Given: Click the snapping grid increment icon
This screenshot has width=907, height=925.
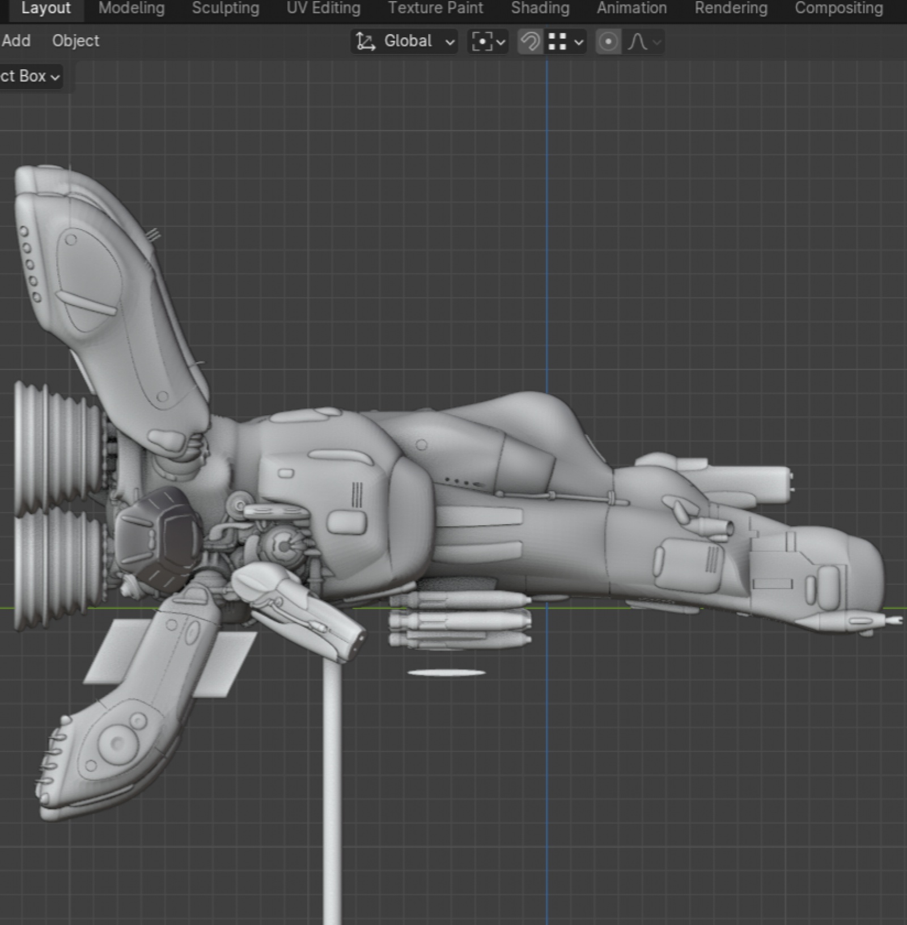Looking at the screenshot, I should point(557,41).
